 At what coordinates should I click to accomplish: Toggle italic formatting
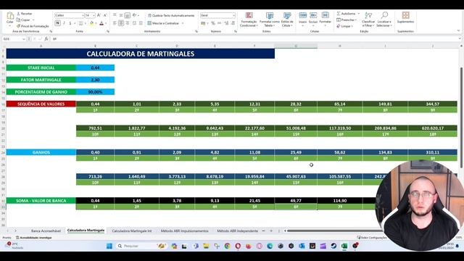pos(64,23)
